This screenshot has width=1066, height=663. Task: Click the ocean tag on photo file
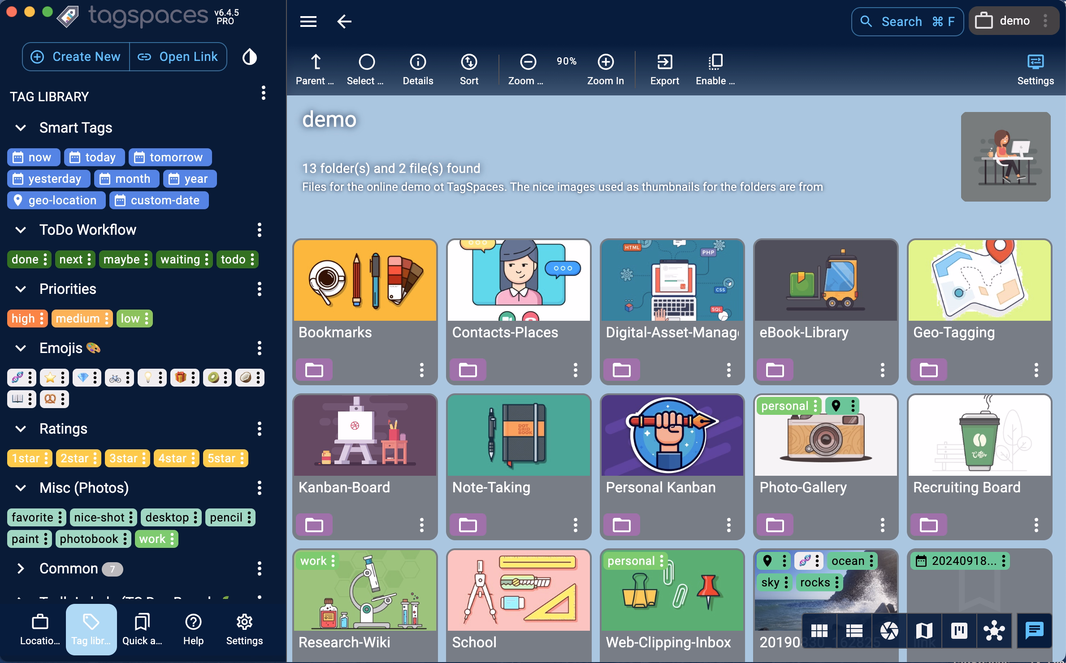pyautogui.click(x=852, y=561)
